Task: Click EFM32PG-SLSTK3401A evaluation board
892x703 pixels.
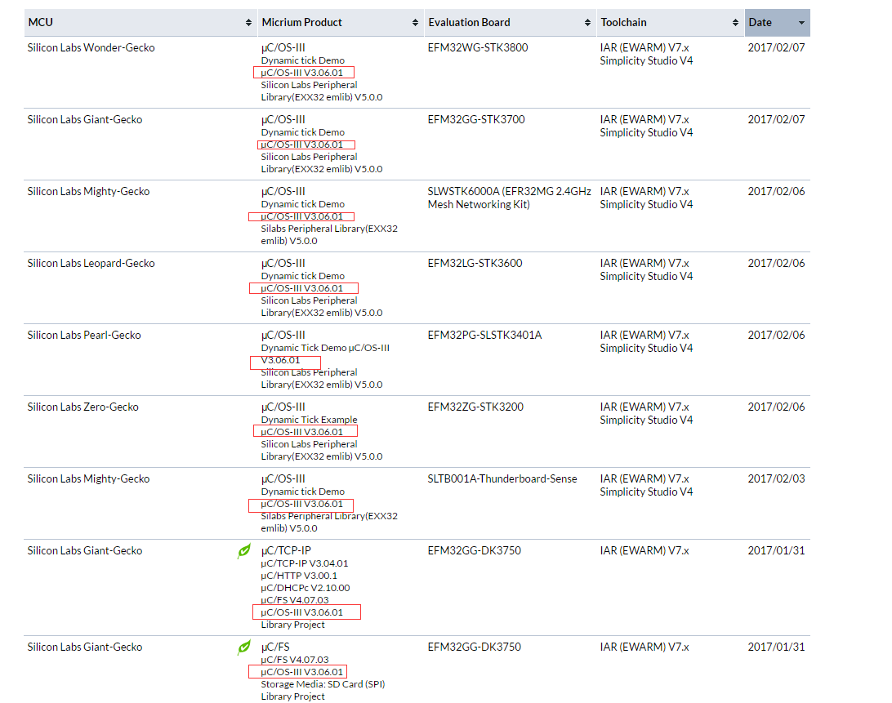Action: point(484,335)
